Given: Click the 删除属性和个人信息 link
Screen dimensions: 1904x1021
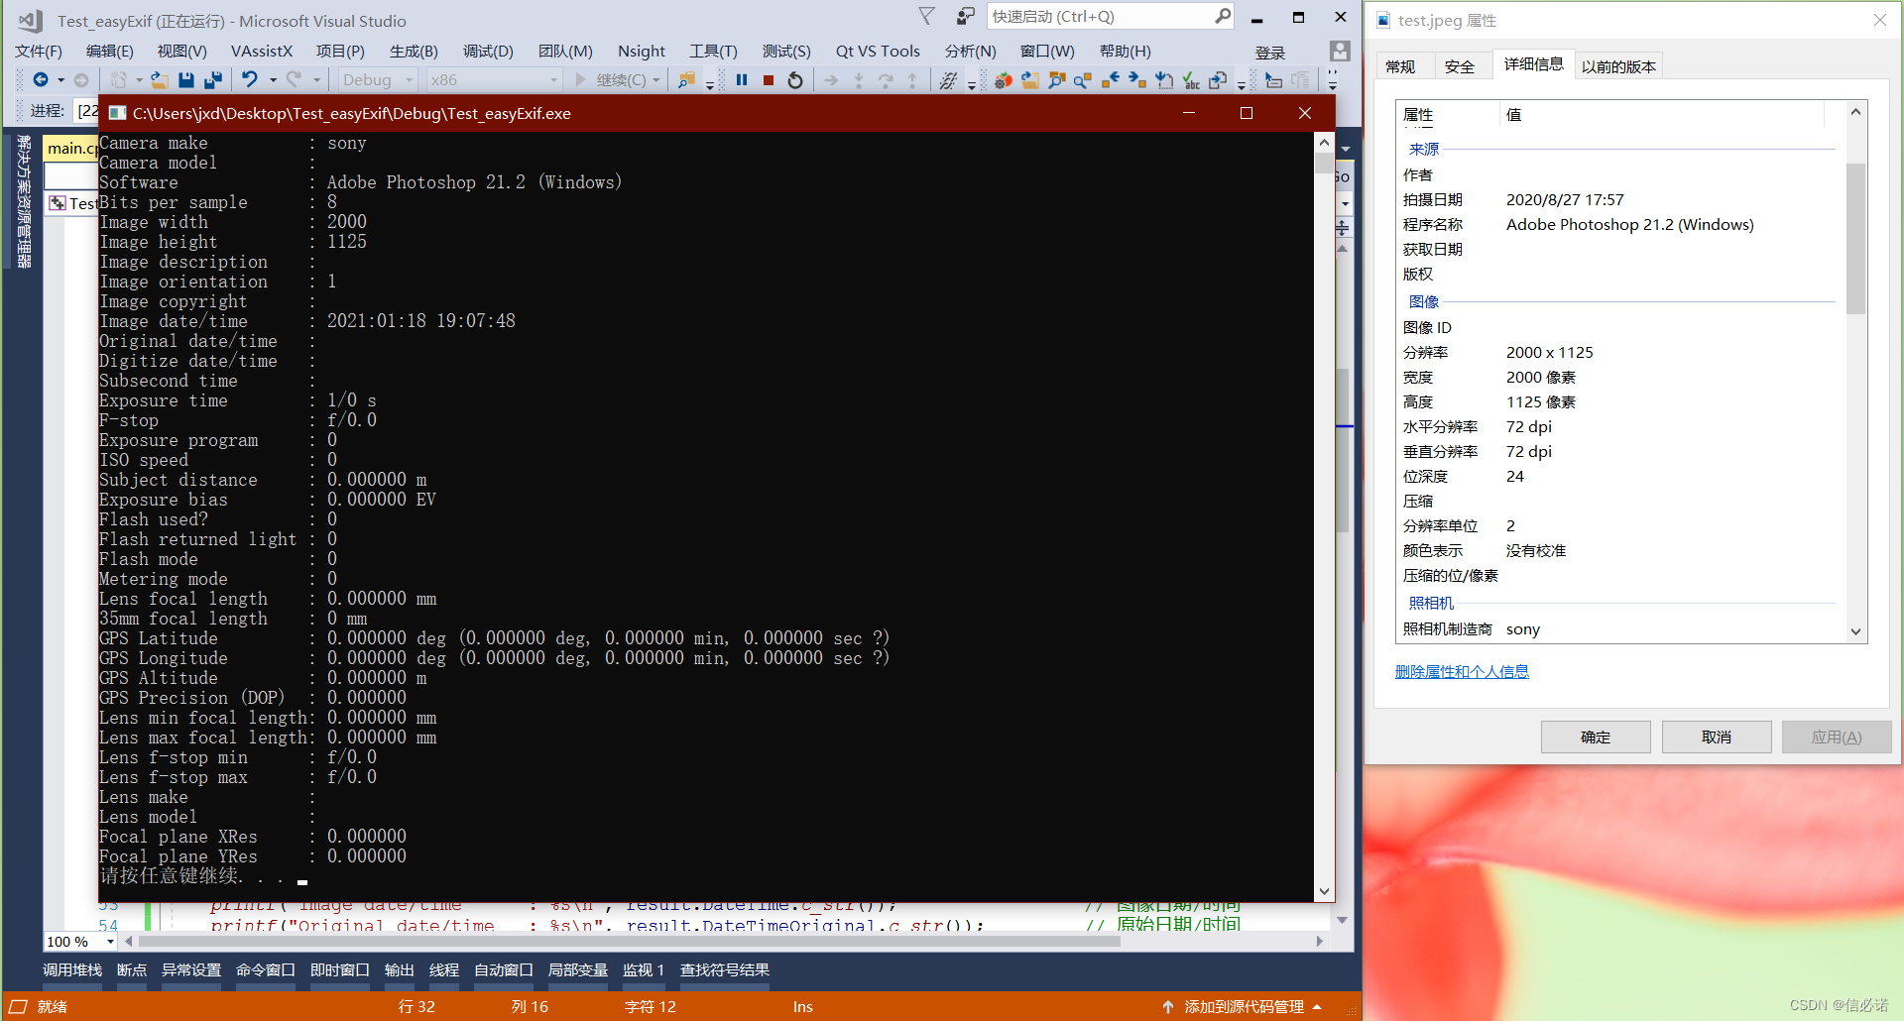Looking at the screenshot, I should pos(1462,671).
